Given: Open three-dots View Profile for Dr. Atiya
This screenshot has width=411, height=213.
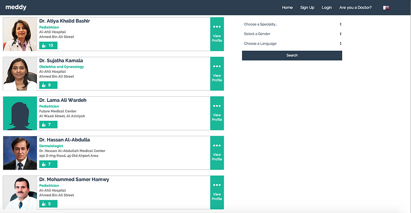Looking at the screenshot, I should pyautogui.click(x=217, y=34).
